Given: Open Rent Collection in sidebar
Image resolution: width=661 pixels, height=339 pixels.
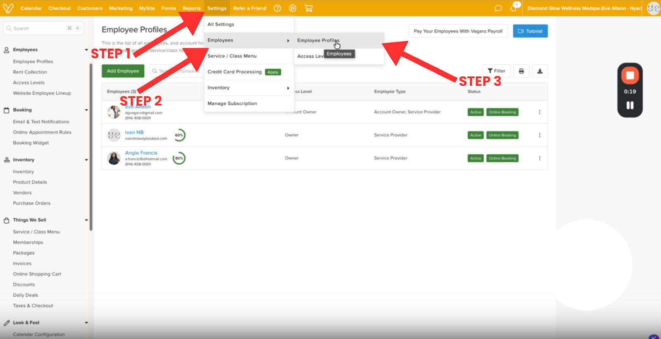Looking at the screenshot, I should tap(30, 72).
